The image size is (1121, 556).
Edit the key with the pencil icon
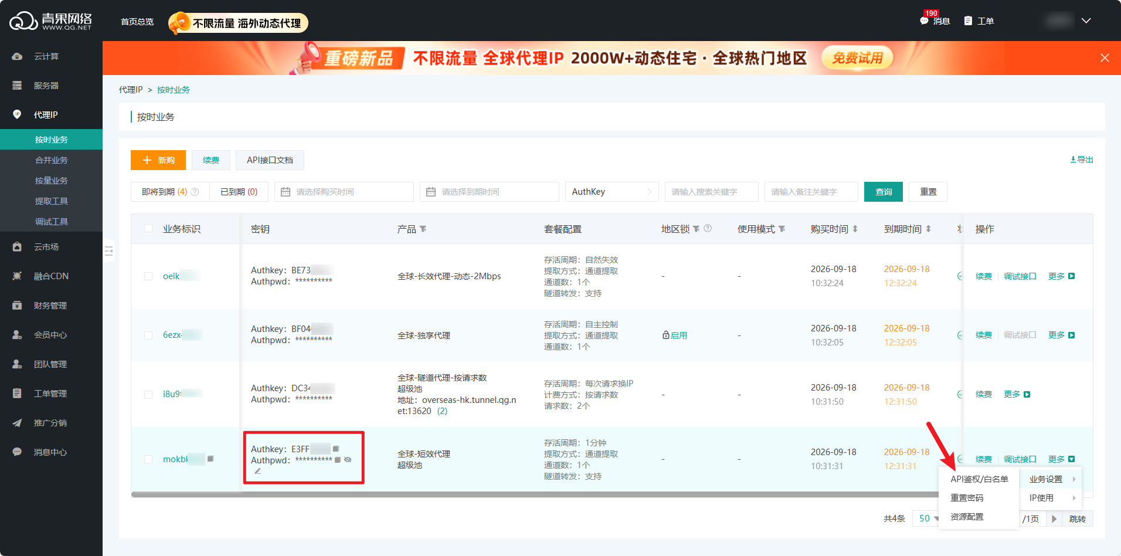(x=257, y=471)
